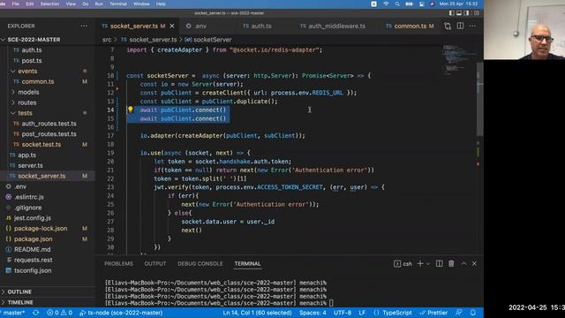The image size is (565, 318).
Task: Open macOS Wi-Fi menu bar icon
Action: [386, 4]
